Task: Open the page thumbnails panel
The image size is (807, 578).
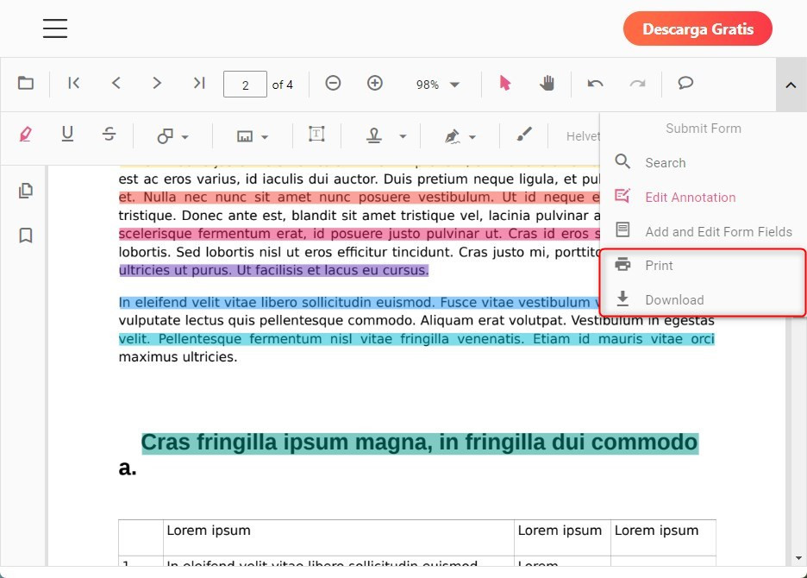Action: pos(26,191)
